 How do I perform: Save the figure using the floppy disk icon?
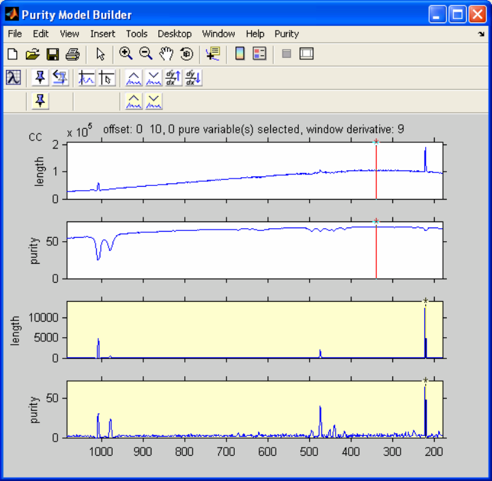(53, 54)
